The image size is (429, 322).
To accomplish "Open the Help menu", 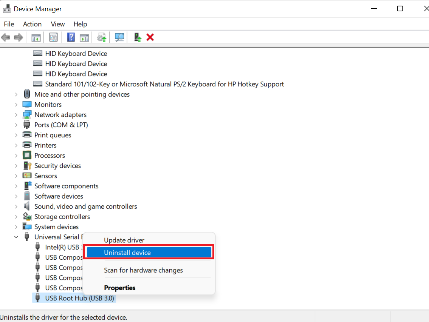I will [80, 24].
